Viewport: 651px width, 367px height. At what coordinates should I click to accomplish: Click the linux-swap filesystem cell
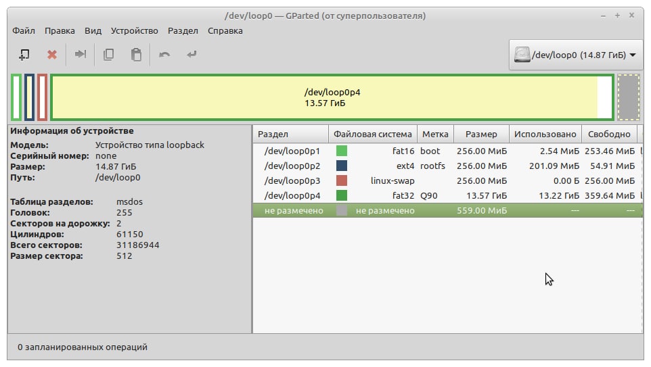[x=392, y=181]
